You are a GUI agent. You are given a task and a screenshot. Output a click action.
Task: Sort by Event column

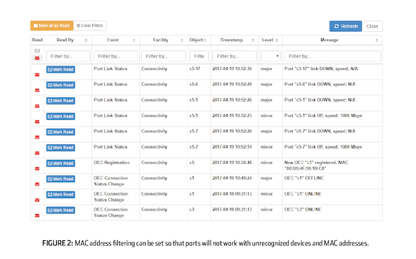134,40
